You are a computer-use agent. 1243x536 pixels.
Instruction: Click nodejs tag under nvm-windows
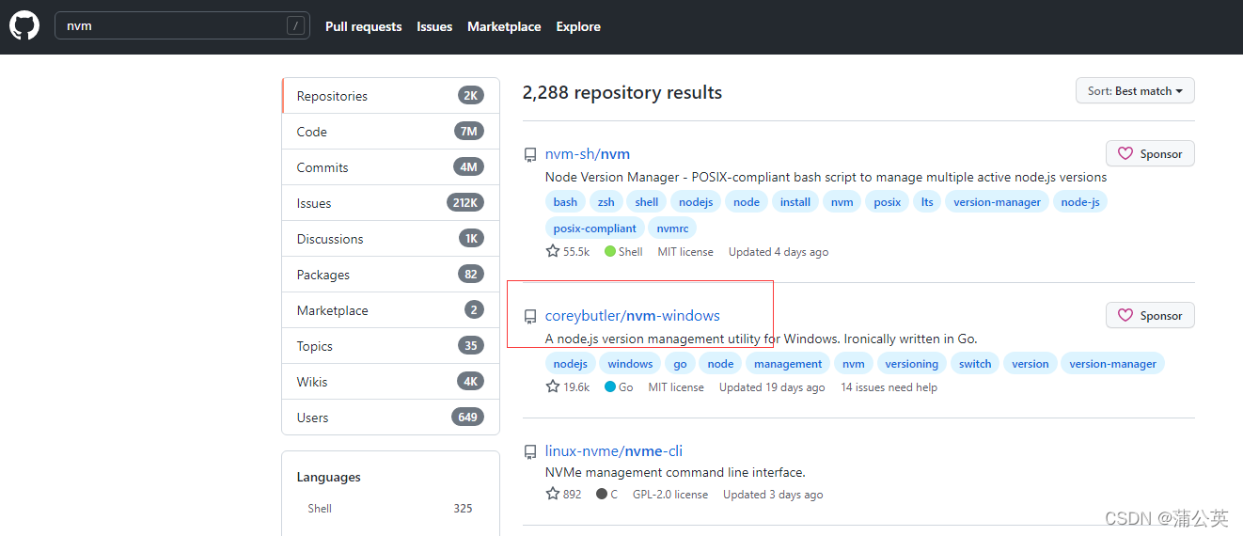[x=570, y=364]
